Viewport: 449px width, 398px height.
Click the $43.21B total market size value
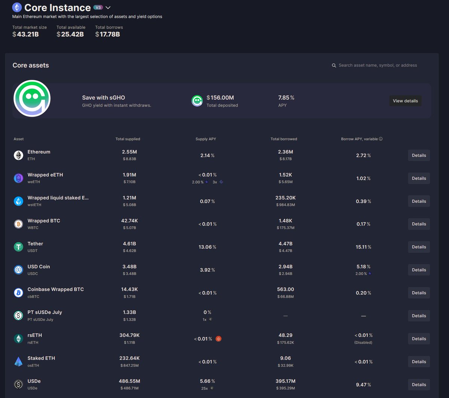[x=25, y=34]
